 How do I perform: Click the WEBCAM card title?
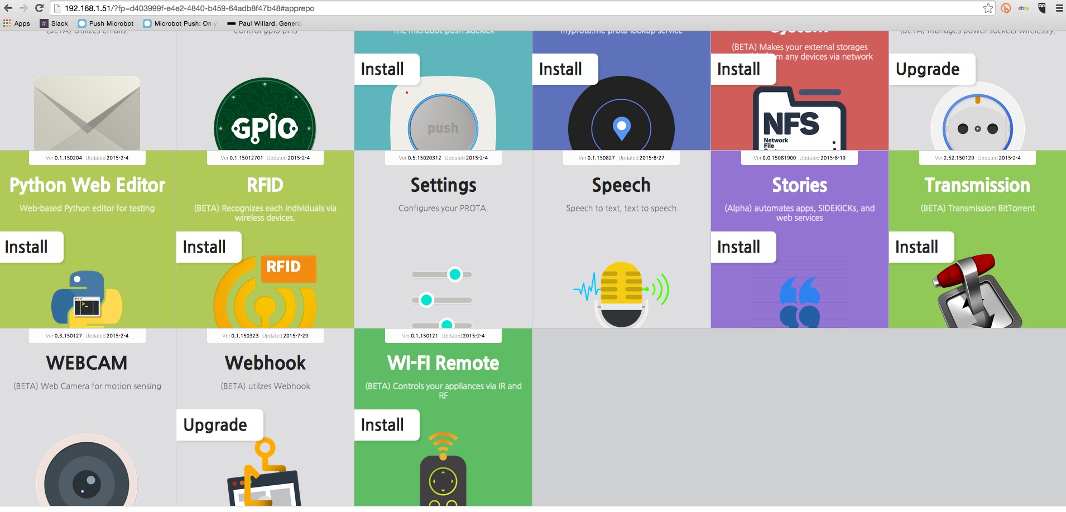click(x=87, y=363)
